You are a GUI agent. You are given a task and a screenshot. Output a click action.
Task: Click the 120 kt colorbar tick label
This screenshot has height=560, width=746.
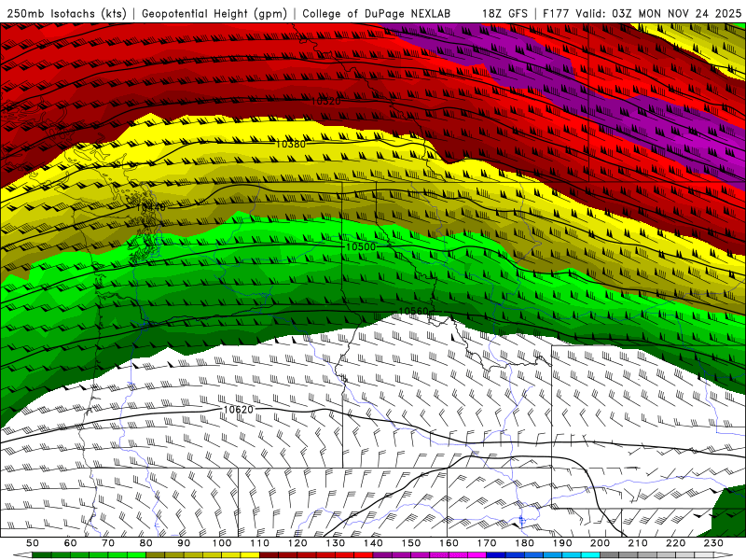[x=297, y=543]
